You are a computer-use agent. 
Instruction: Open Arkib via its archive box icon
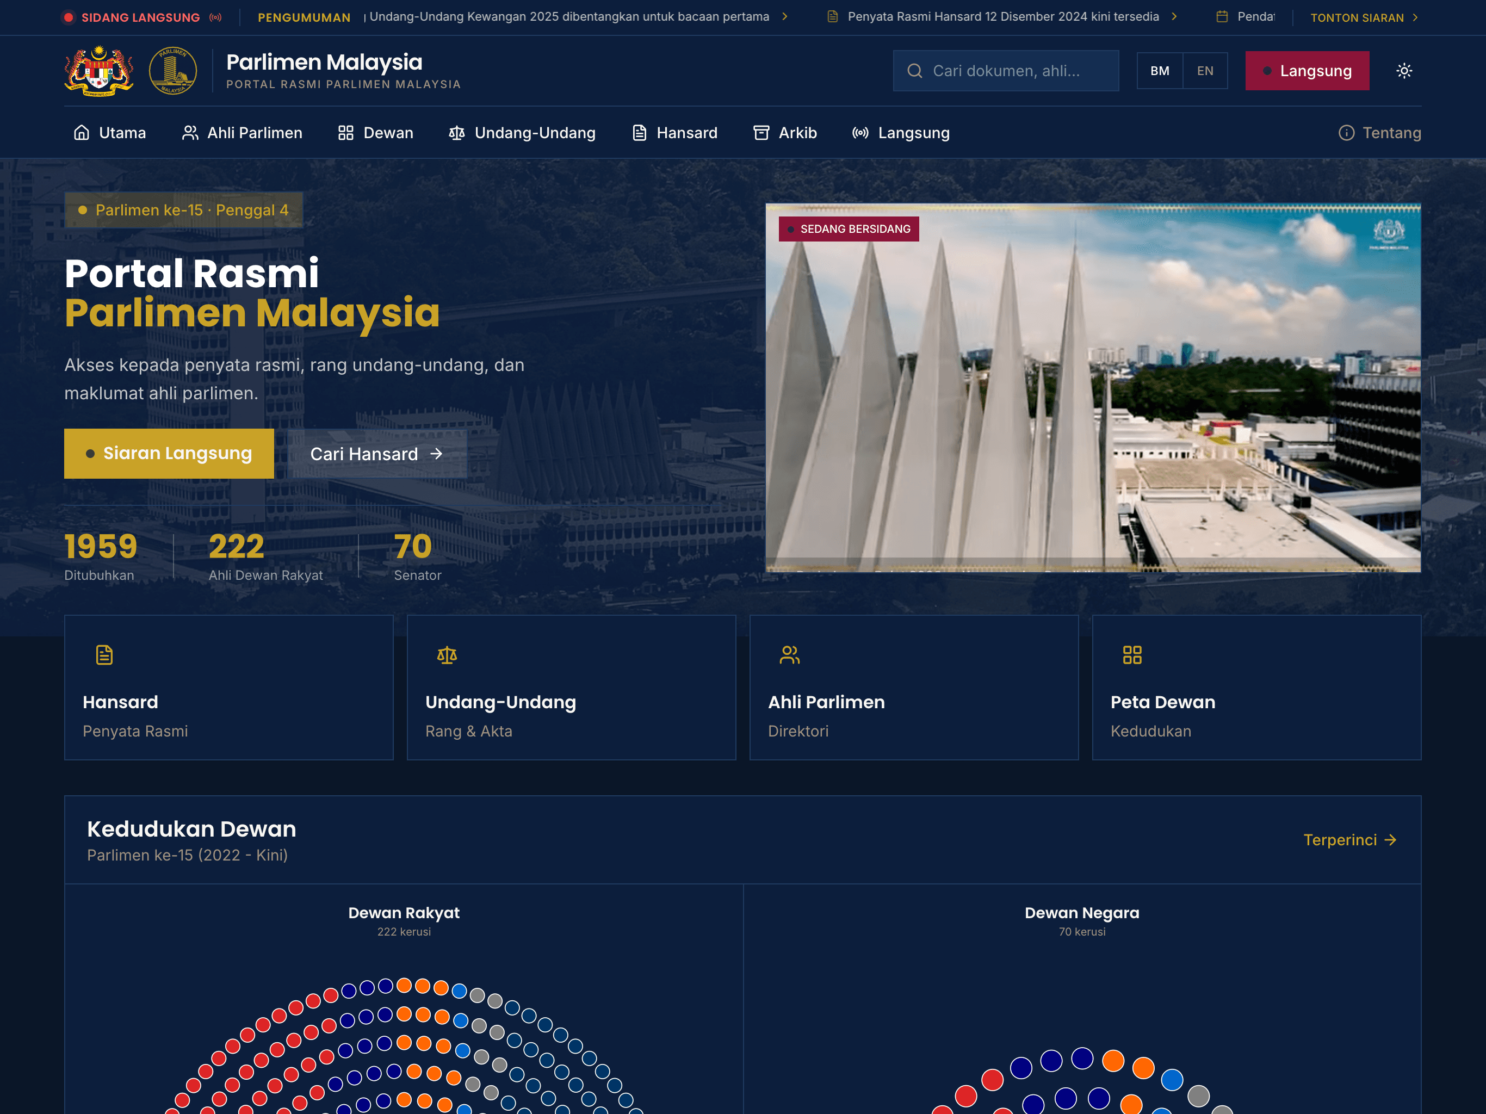(x=761, y=132)
